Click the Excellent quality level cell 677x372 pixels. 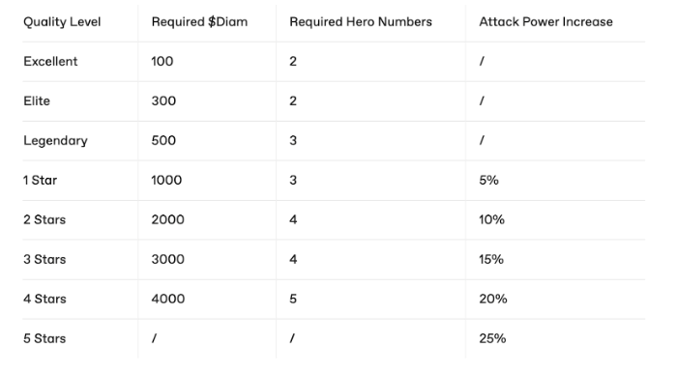coord(50,61)
